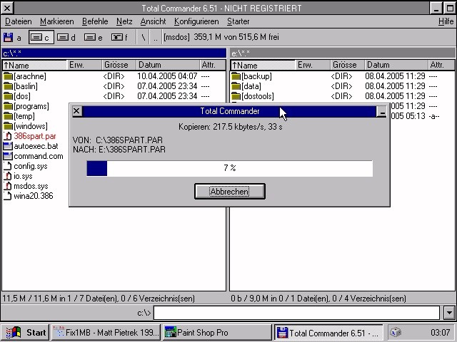This screenshot has height=342, width=457.
Task: Sort left panel by Erw. column
Action: (x=85, y=65)
